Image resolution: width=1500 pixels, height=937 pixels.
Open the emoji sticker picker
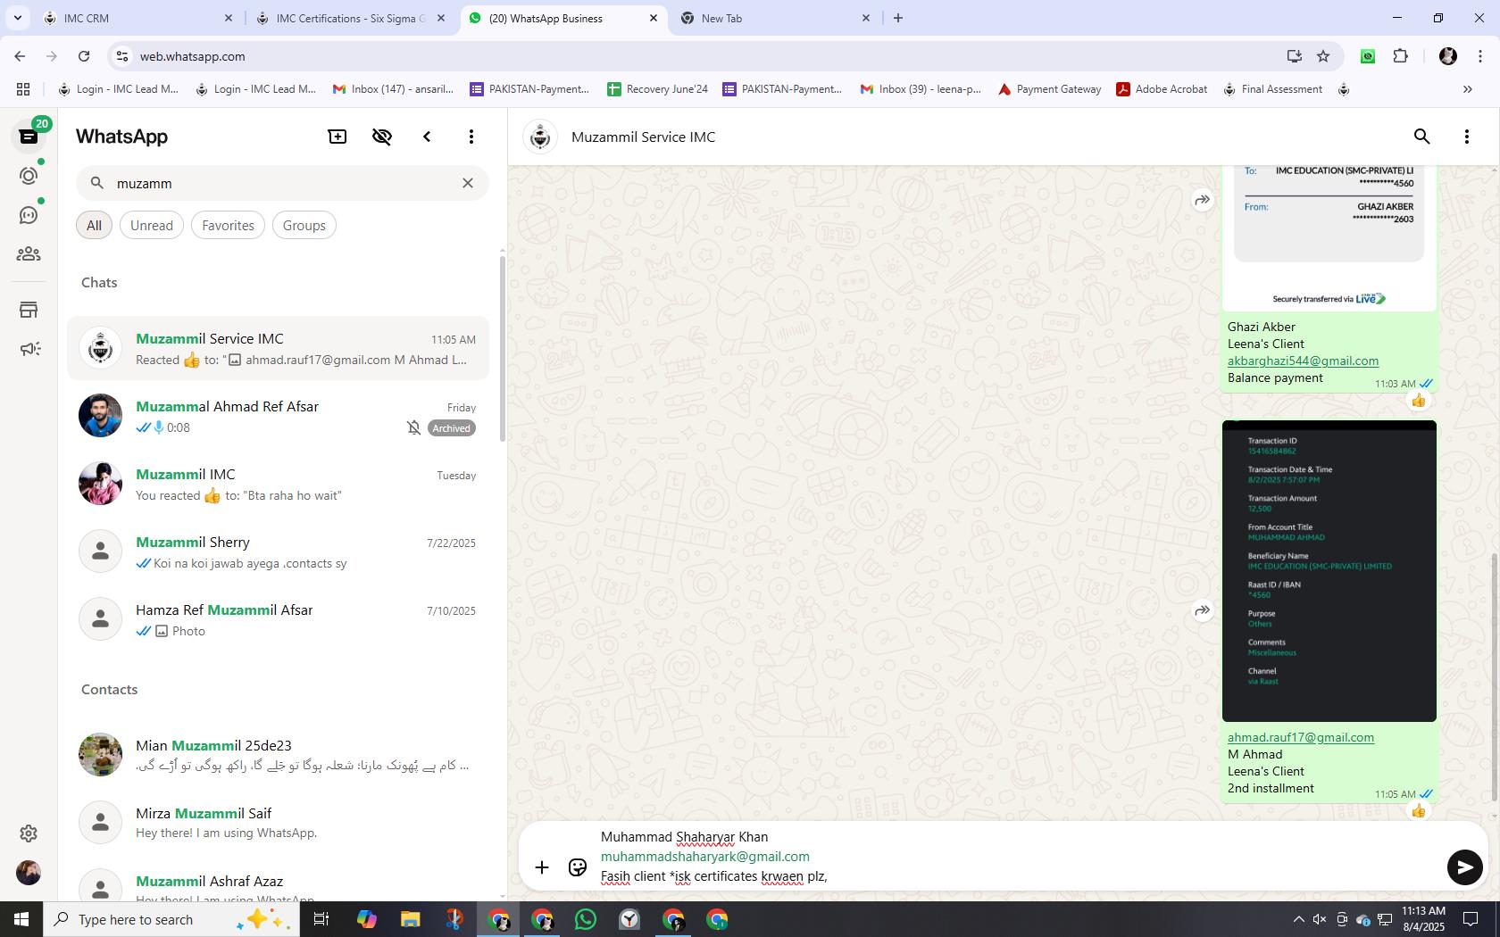pos(578,867)
